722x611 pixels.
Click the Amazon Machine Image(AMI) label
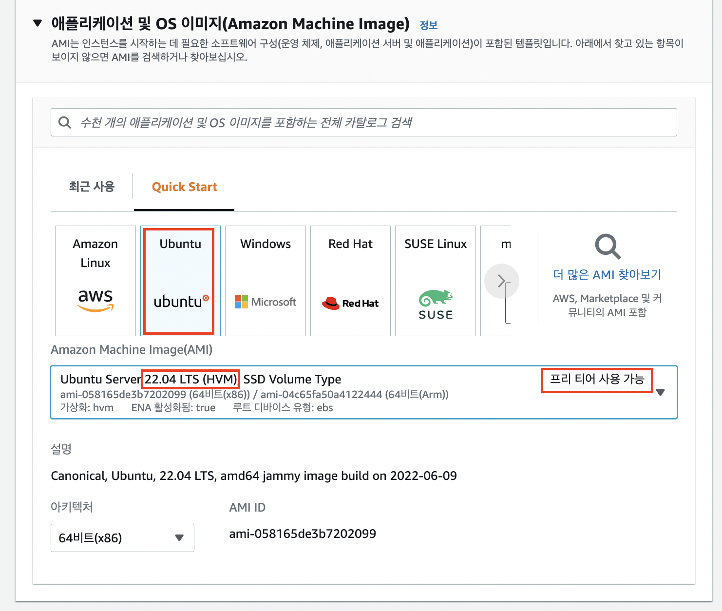(132, 349)
